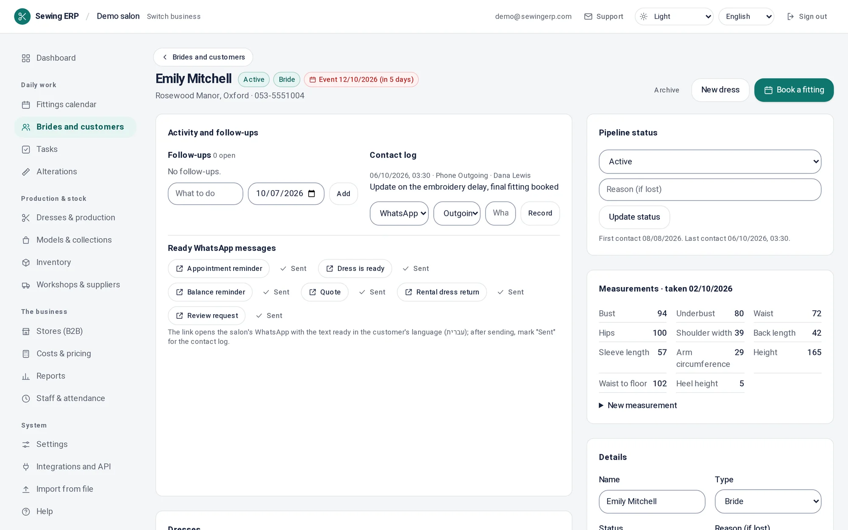Click the Reason (if lost) field
848x530 pixels.
tap(710, 190)
